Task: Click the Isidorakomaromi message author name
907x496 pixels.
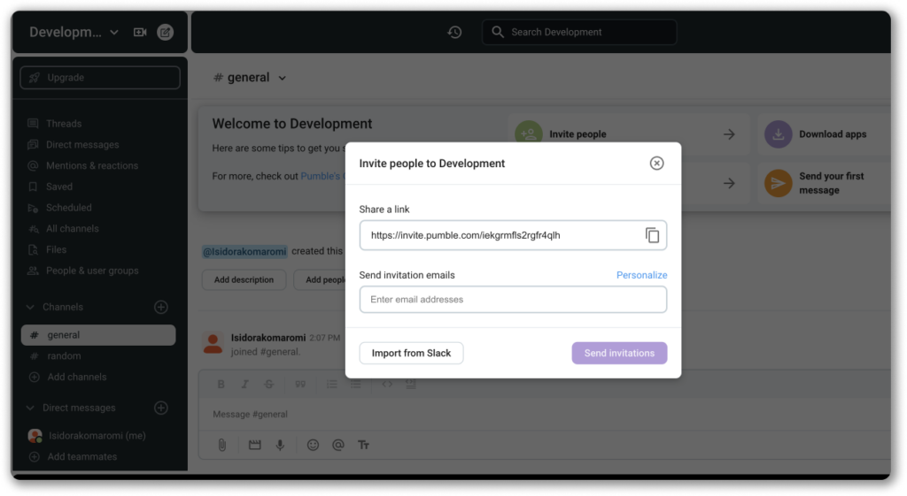Action: [x=267, y=338]
